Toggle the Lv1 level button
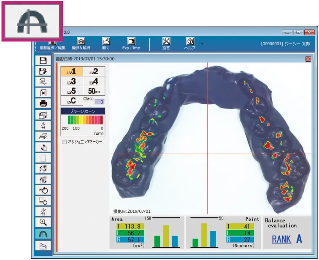The image size is (319, 260). point(72,72)
